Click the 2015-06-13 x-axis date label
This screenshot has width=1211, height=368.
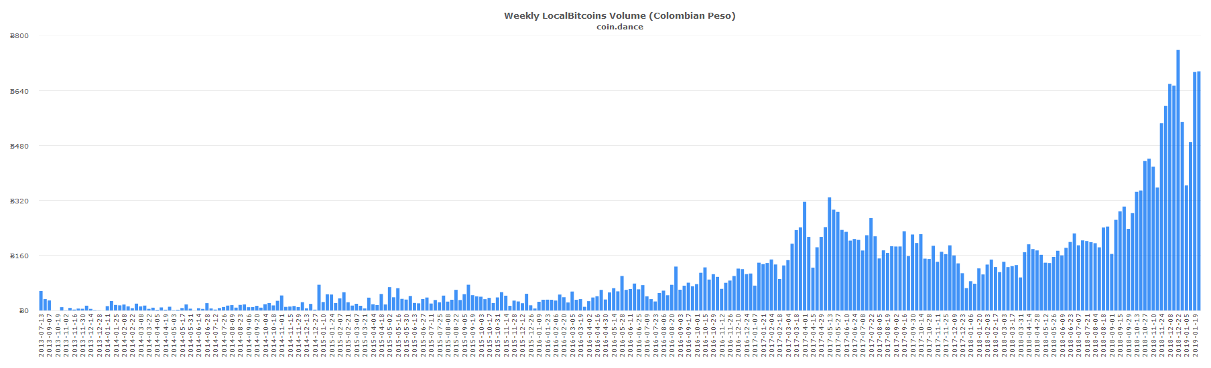(414, 335)
